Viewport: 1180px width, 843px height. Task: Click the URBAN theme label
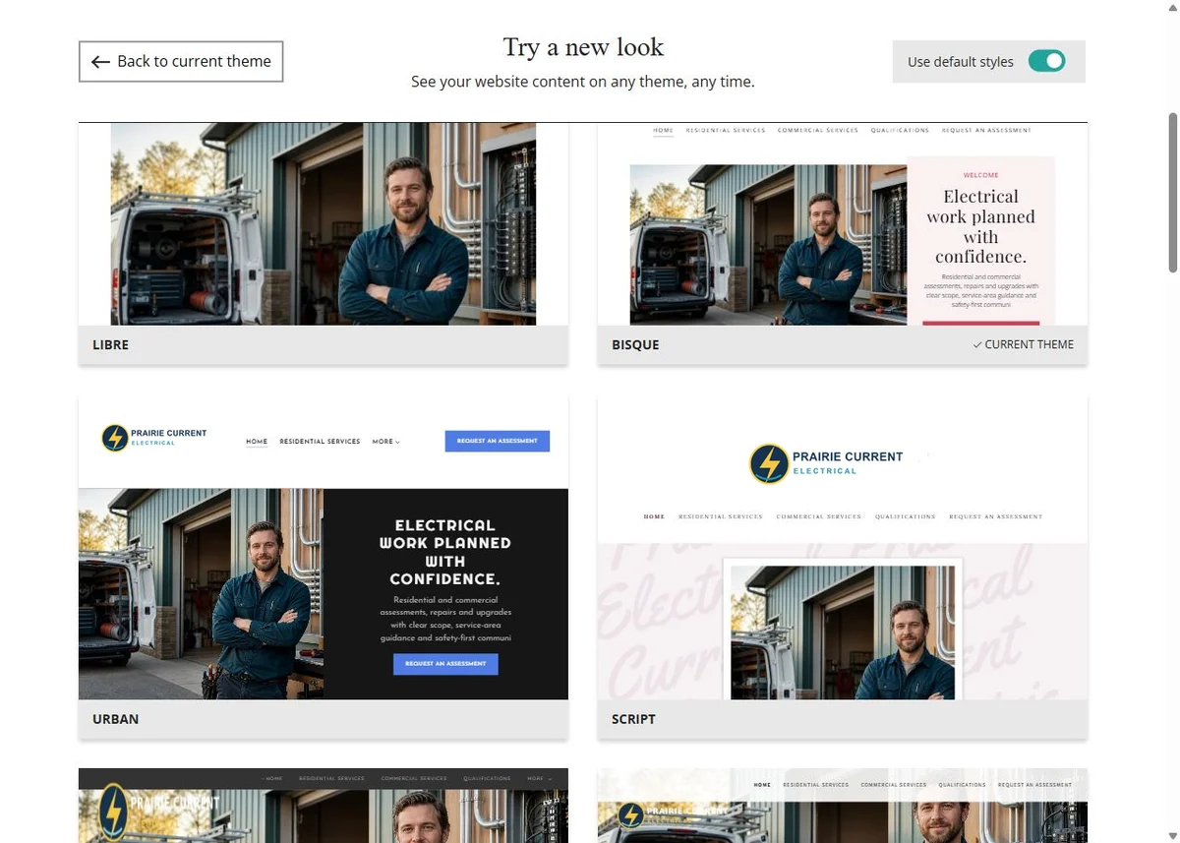(x=116, y=719)
